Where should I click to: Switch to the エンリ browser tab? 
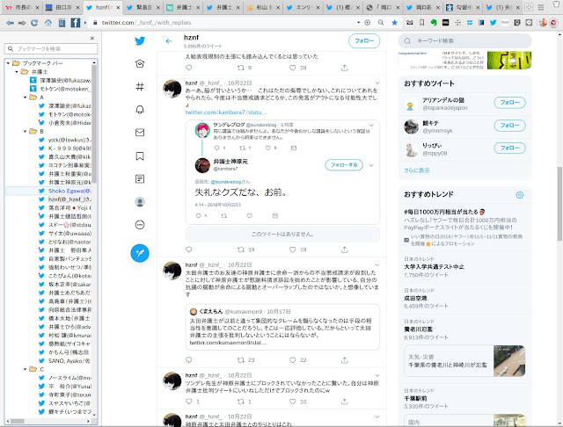(304, 7)
